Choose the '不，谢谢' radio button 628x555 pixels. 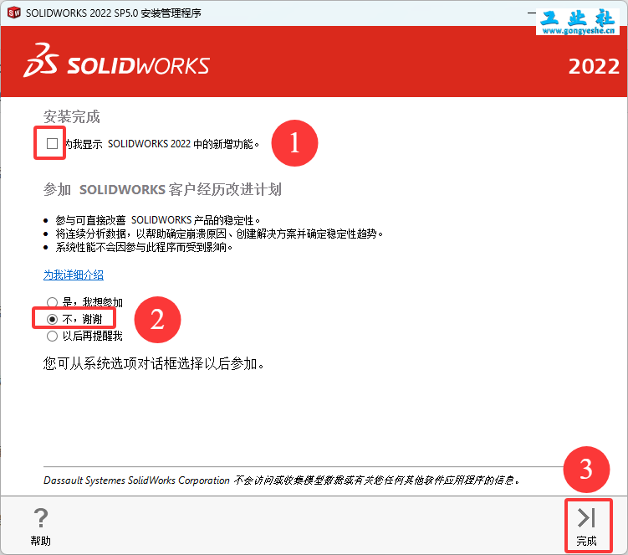52,319
